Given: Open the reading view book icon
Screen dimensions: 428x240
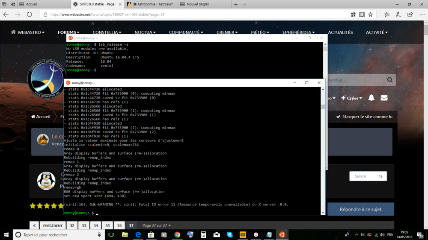Looking at the screenshot, I should (x=362, y=15).
